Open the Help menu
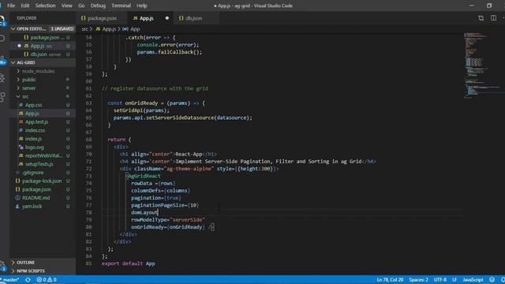Screen dimensions: 505x284 142,6
